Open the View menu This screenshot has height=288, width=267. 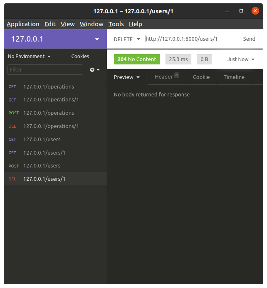point(68,24)
